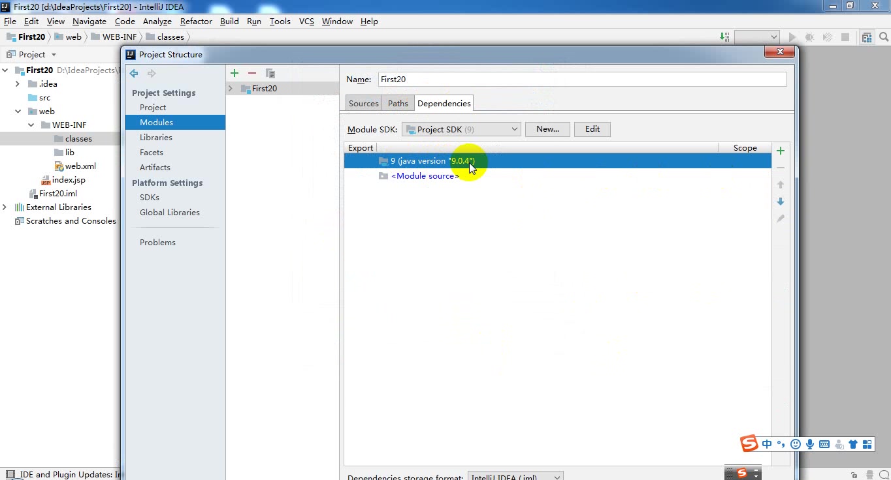Click the forward navigation arrow

152,73
